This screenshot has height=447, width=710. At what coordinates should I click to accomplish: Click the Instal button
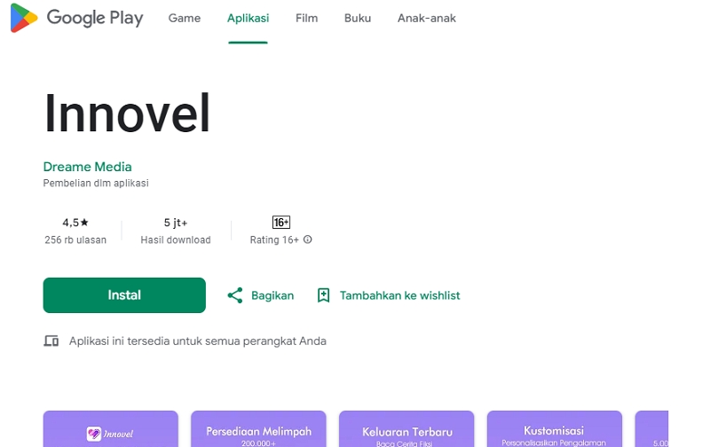coord(124,295)
